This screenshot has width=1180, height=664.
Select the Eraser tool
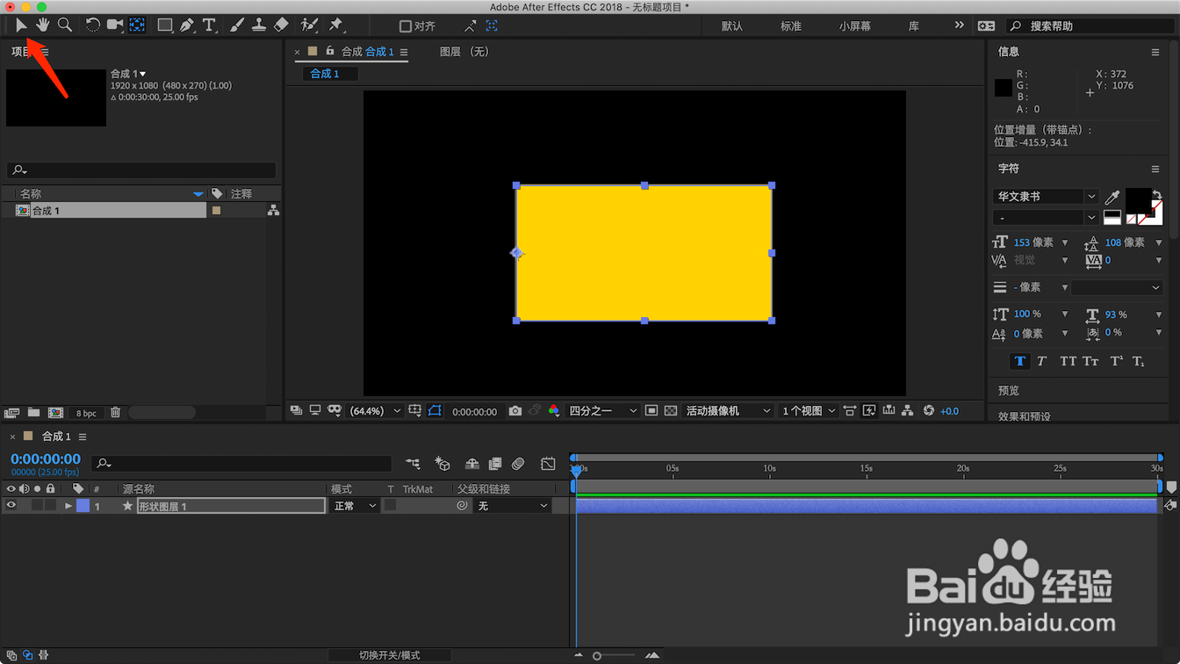(281, 25)
